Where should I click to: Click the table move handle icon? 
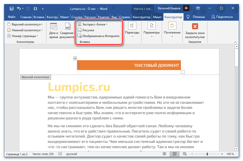pyautogui.click(x=75, y=58)
